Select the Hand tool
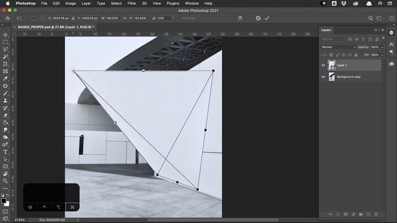397x223 pixels. 6,174
